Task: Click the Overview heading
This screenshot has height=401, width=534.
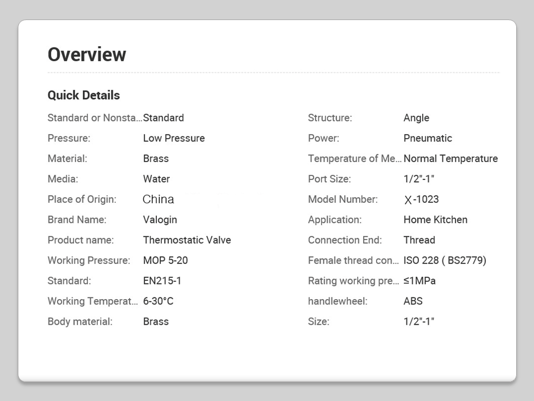Action: coord(87,55)
